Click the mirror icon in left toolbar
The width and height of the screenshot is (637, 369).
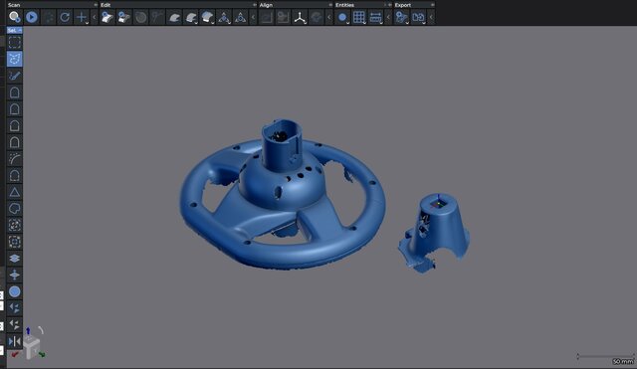tap(15, 341)
